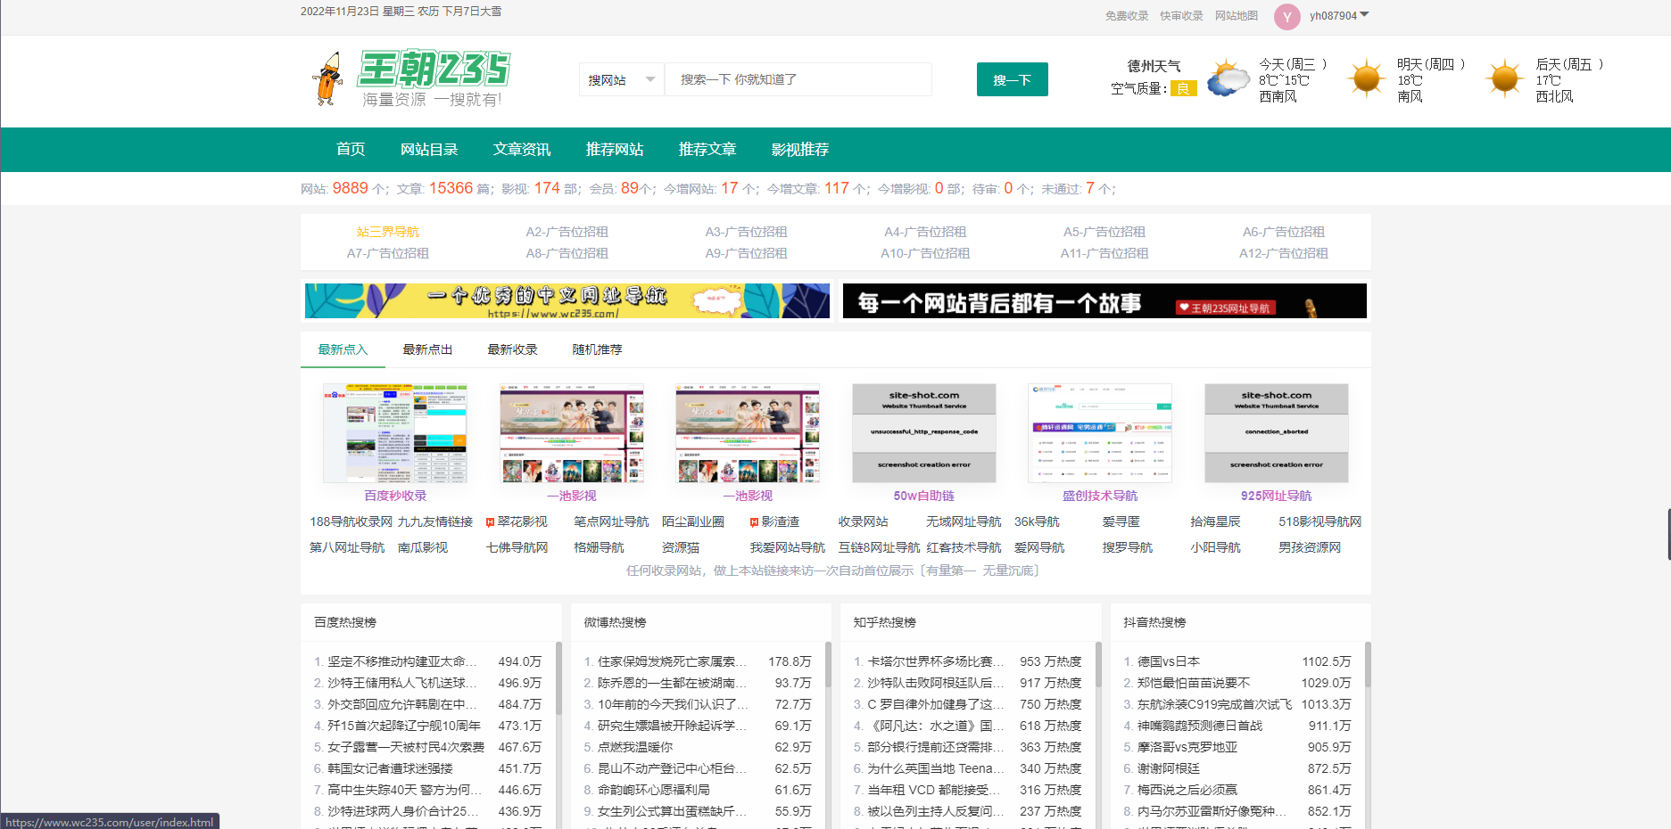Open 50w自助链 site thumbnail
The image size is (1671, 829).
(924, 433)
